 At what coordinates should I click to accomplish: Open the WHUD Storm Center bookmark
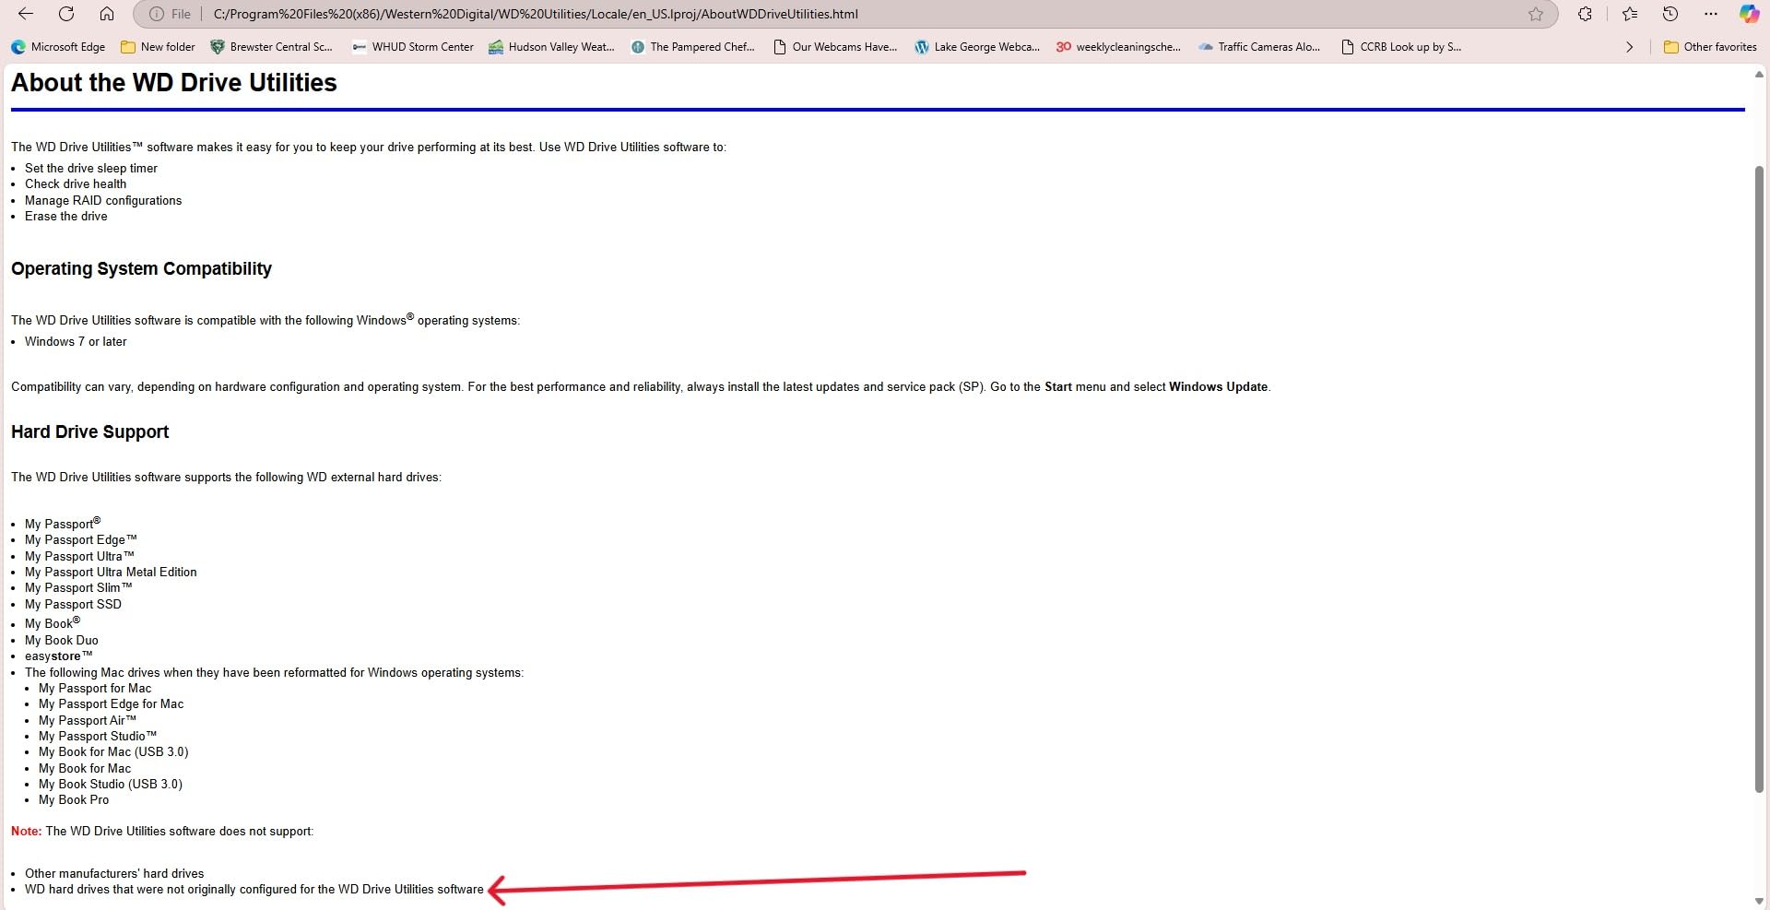413,47
